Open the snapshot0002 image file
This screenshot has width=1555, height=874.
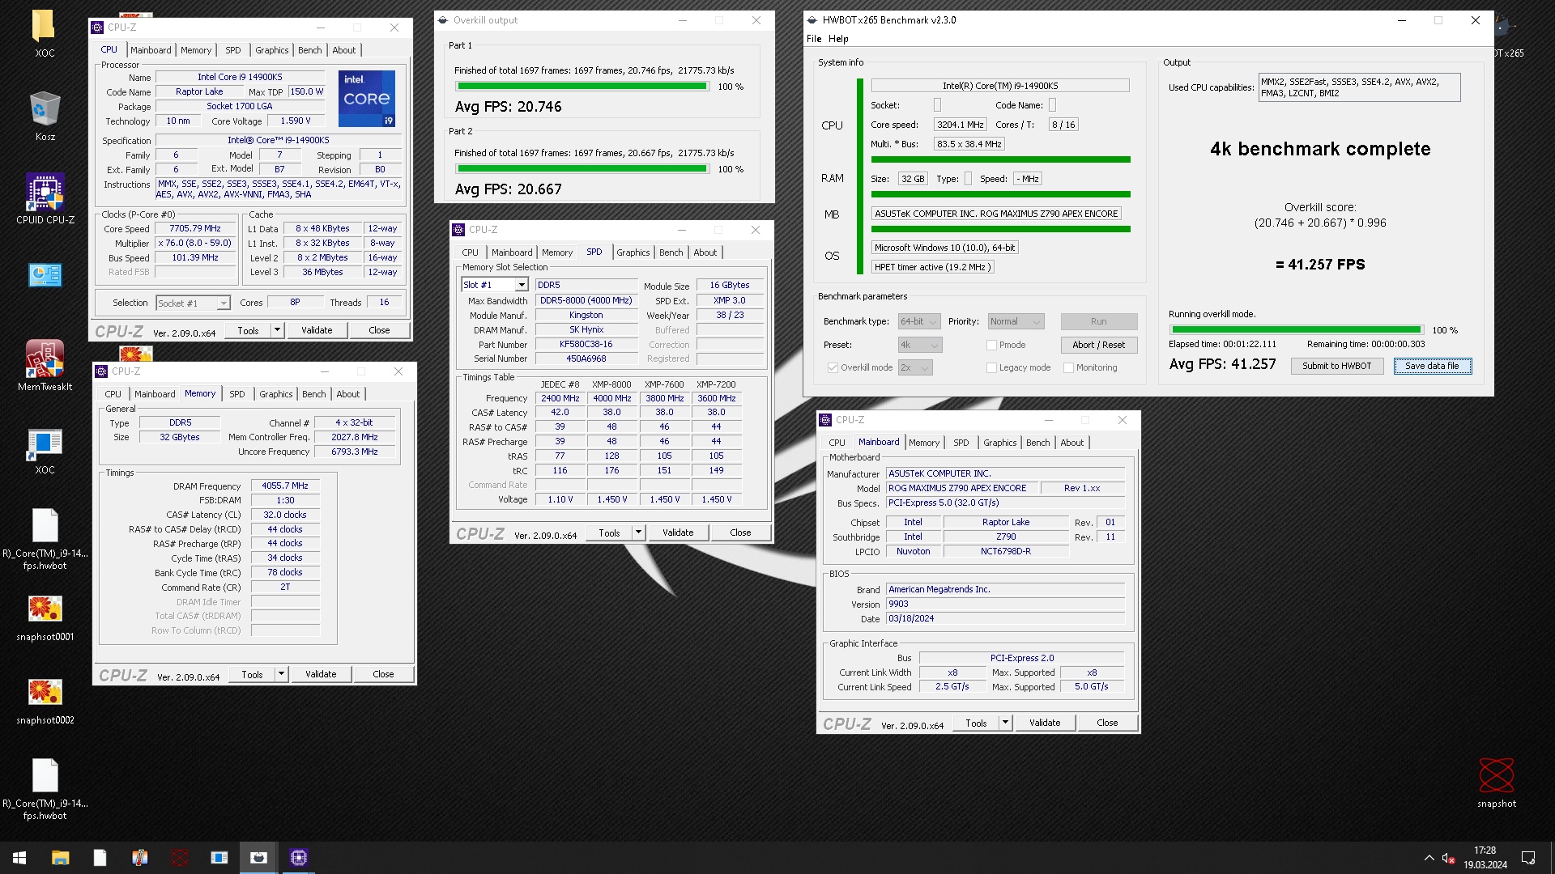tap(45, 692)
